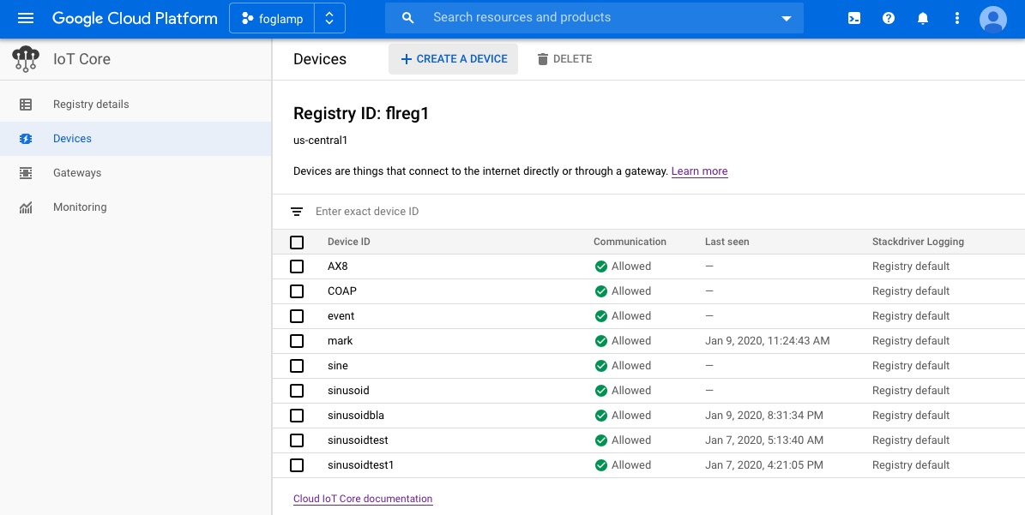Screen dimensions: 1025x515
Task: Open the mark device entry
Action: pos(340,341)
